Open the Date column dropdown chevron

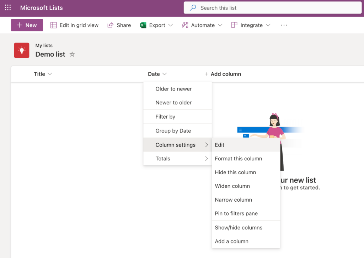(165, 74)
